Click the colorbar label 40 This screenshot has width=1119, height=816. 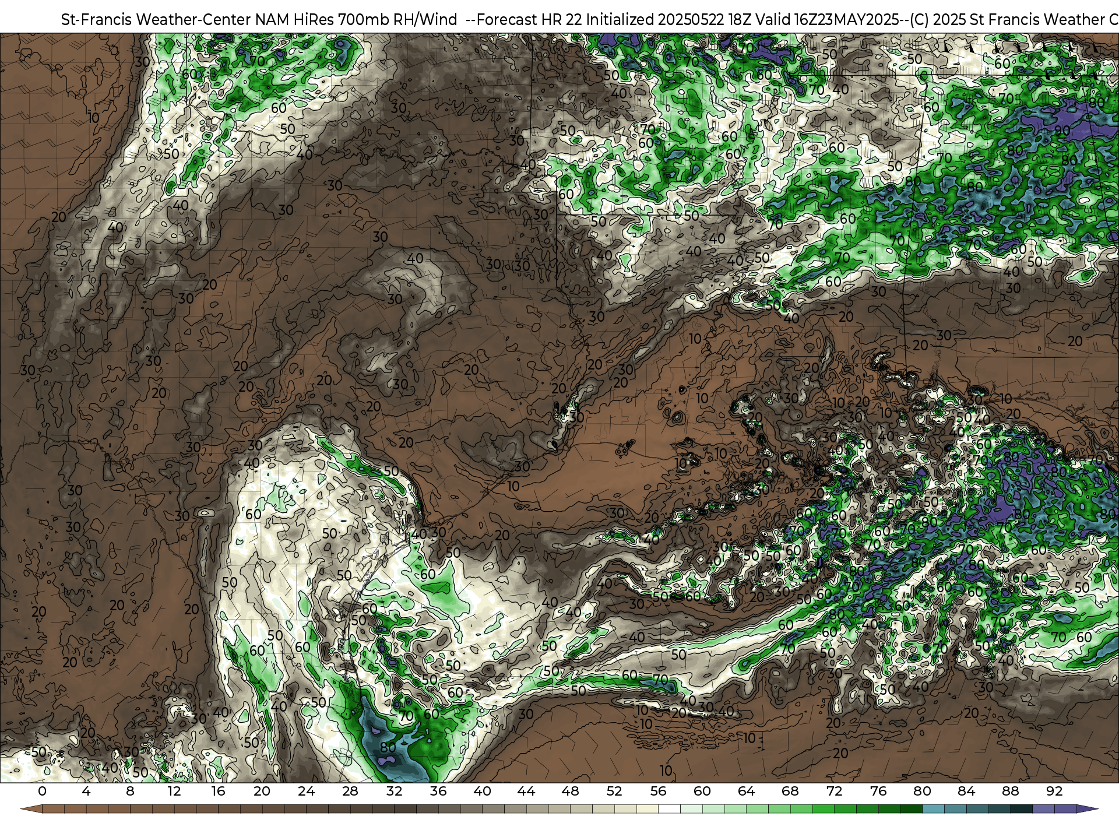click(x=482, y=792)
